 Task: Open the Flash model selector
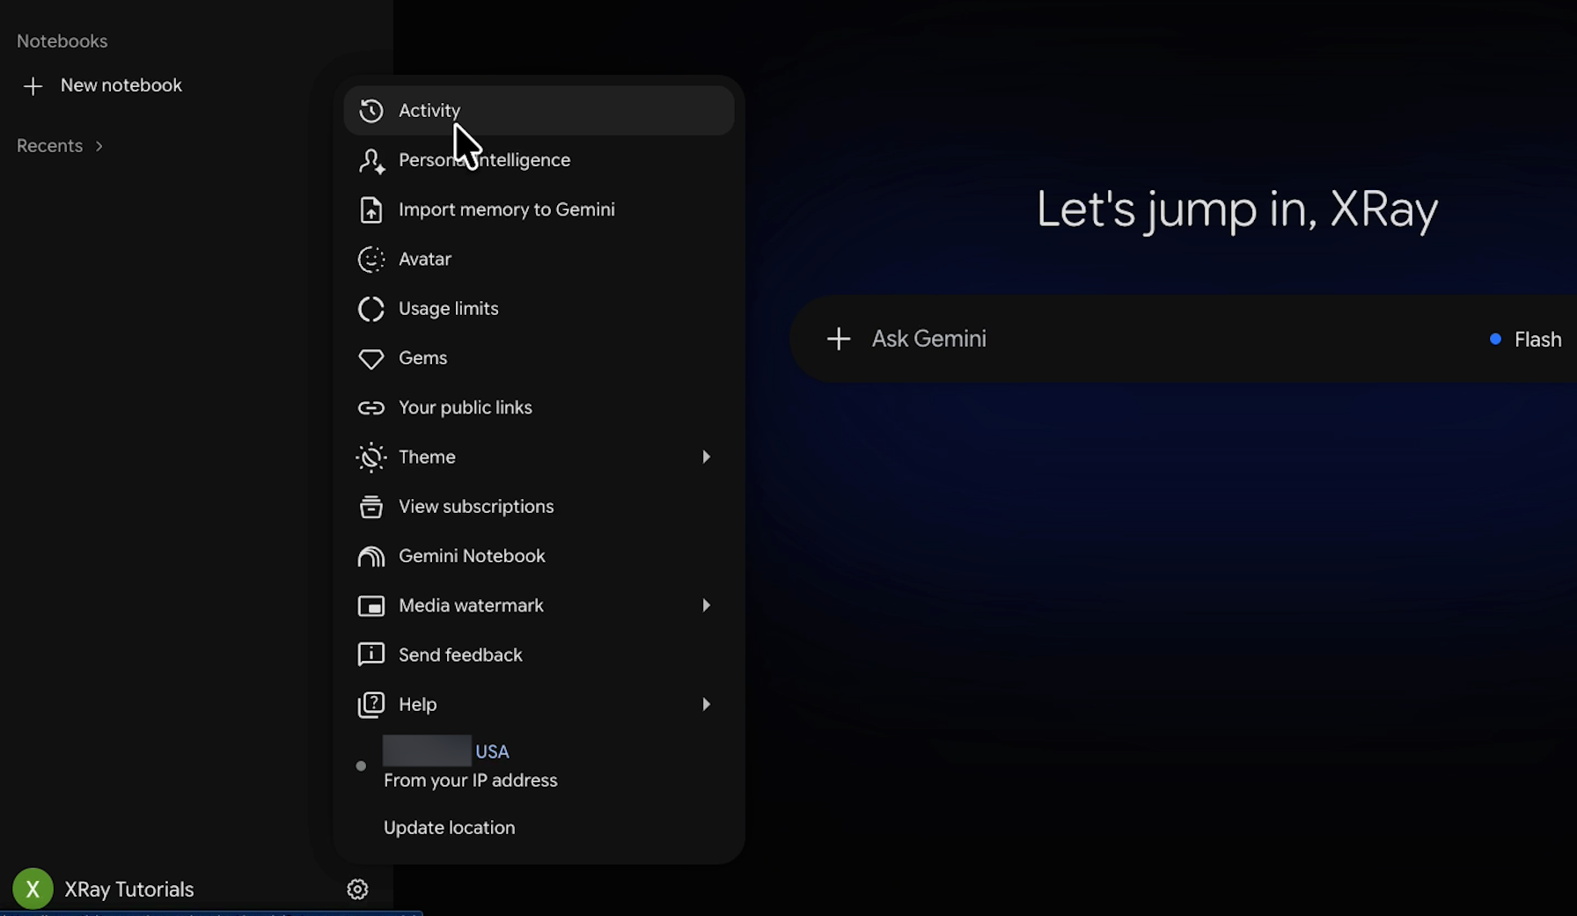click(1525, 340)
